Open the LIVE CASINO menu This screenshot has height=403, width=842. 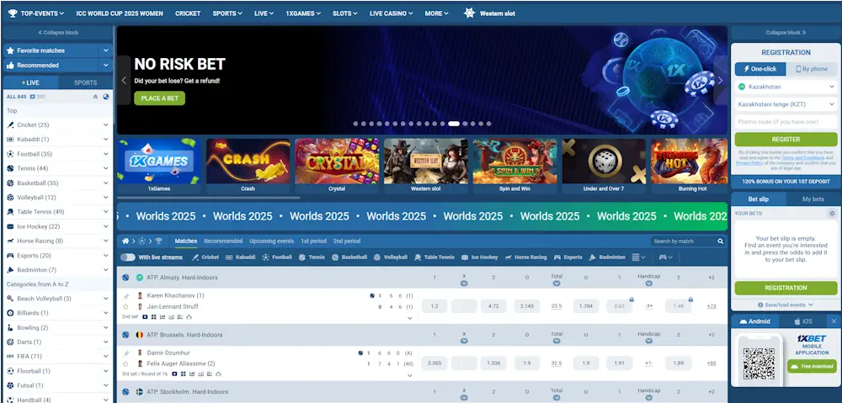tap(392, 13)
